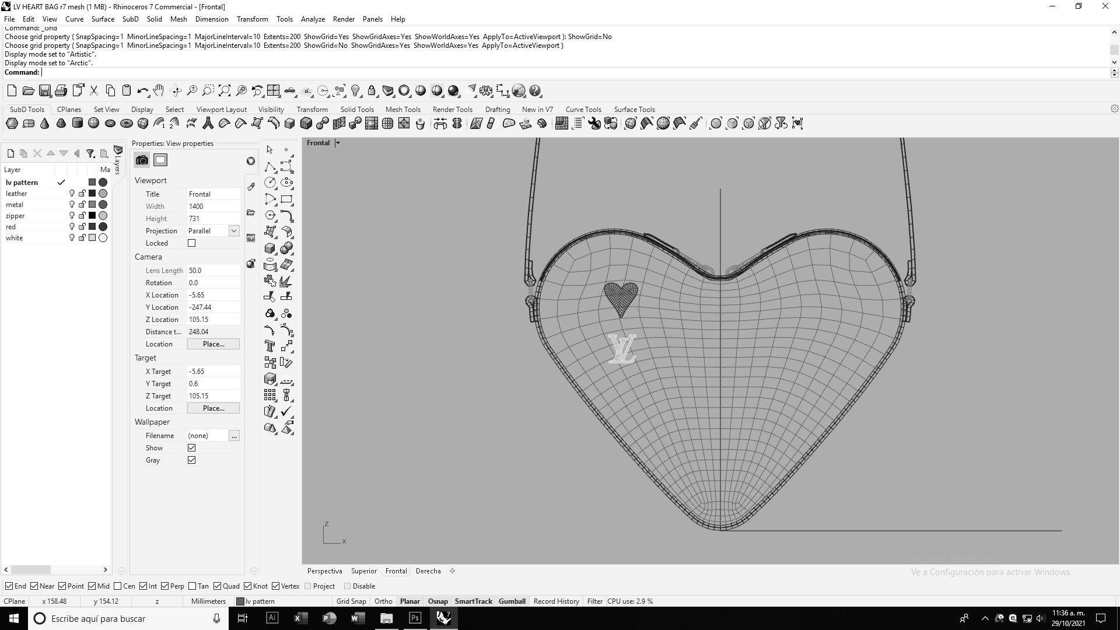
Task: Toggle the Vertex osnap checkbox
Action: (275, 586)
